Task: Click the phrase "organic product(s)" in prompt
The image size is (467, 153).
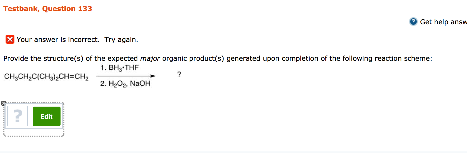Action: pos(193,59)
